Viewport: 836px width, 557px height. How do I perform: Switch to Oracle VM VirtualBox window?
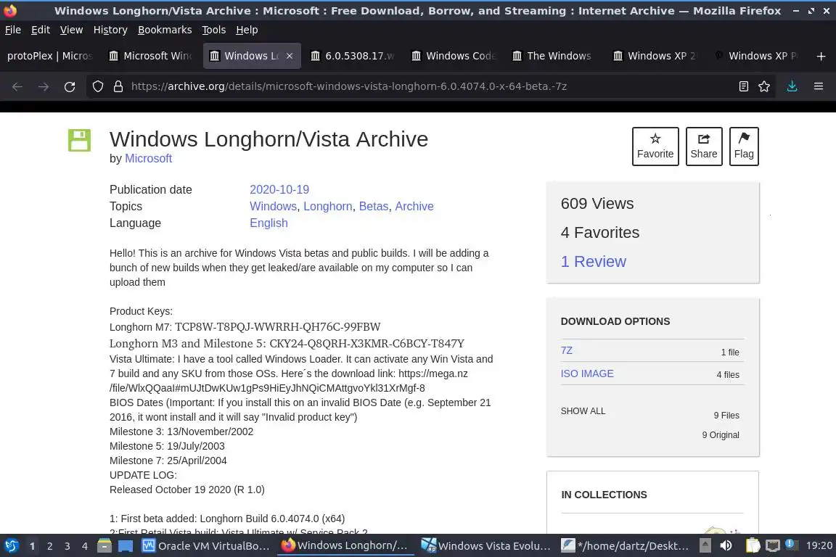pos(207,546)
